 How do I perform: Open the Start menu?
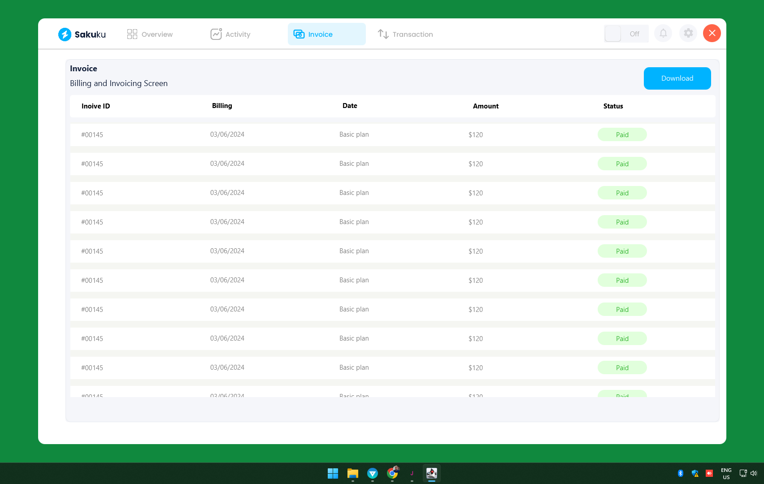(x=333, y=473)
